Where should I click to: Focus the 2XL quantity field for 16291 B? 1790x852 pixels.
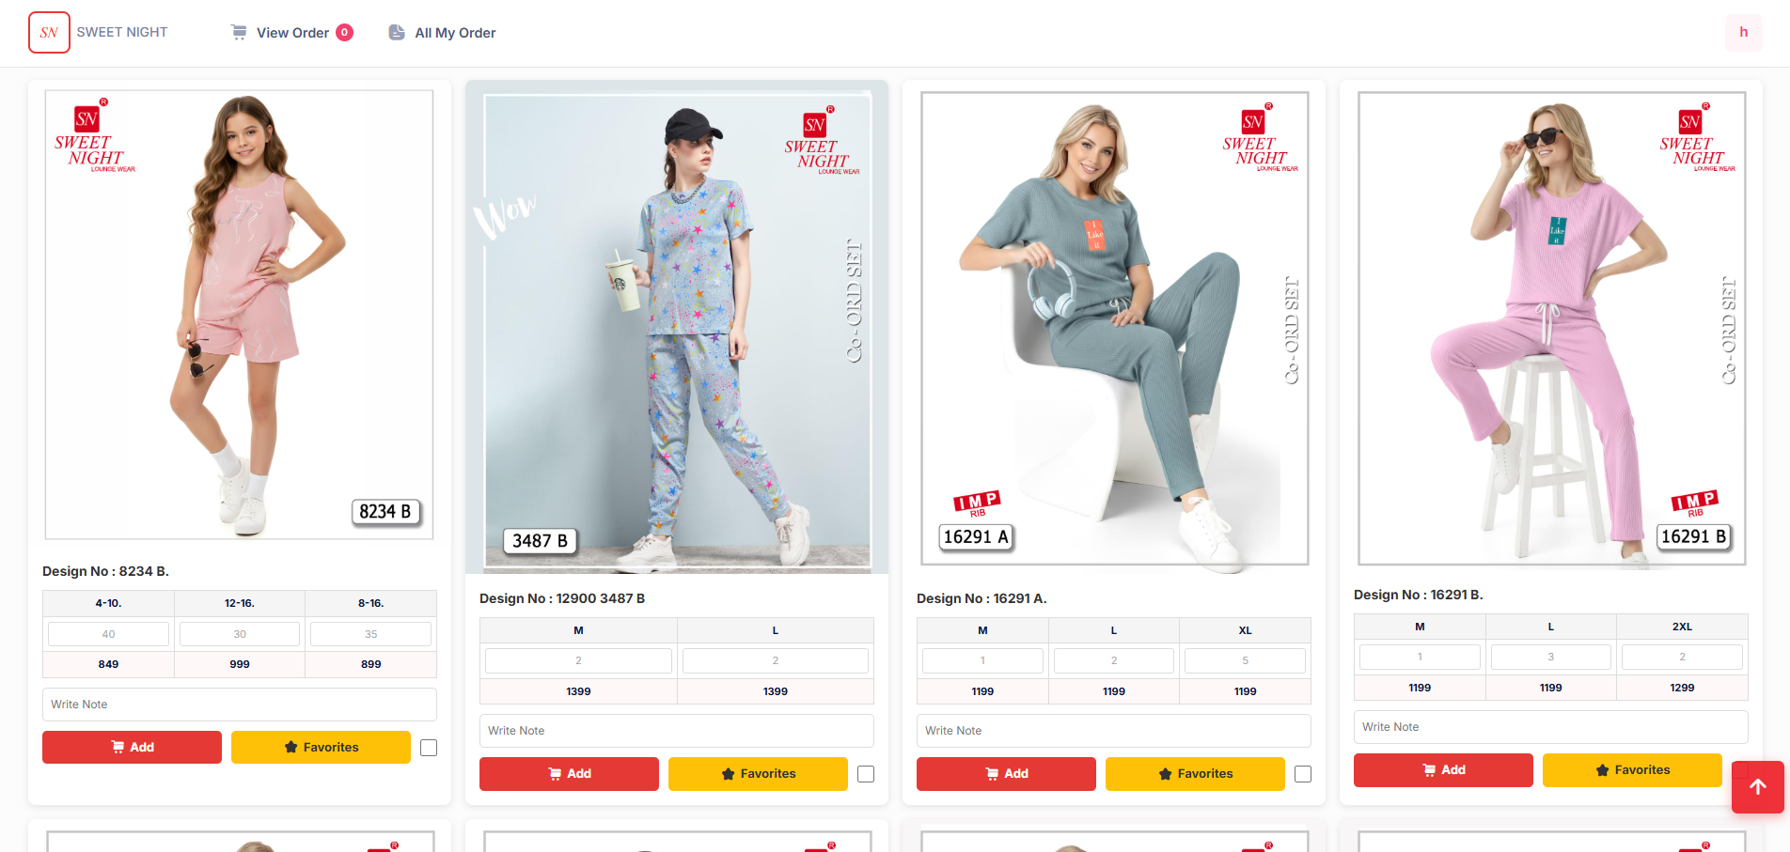click(1682, 657)
